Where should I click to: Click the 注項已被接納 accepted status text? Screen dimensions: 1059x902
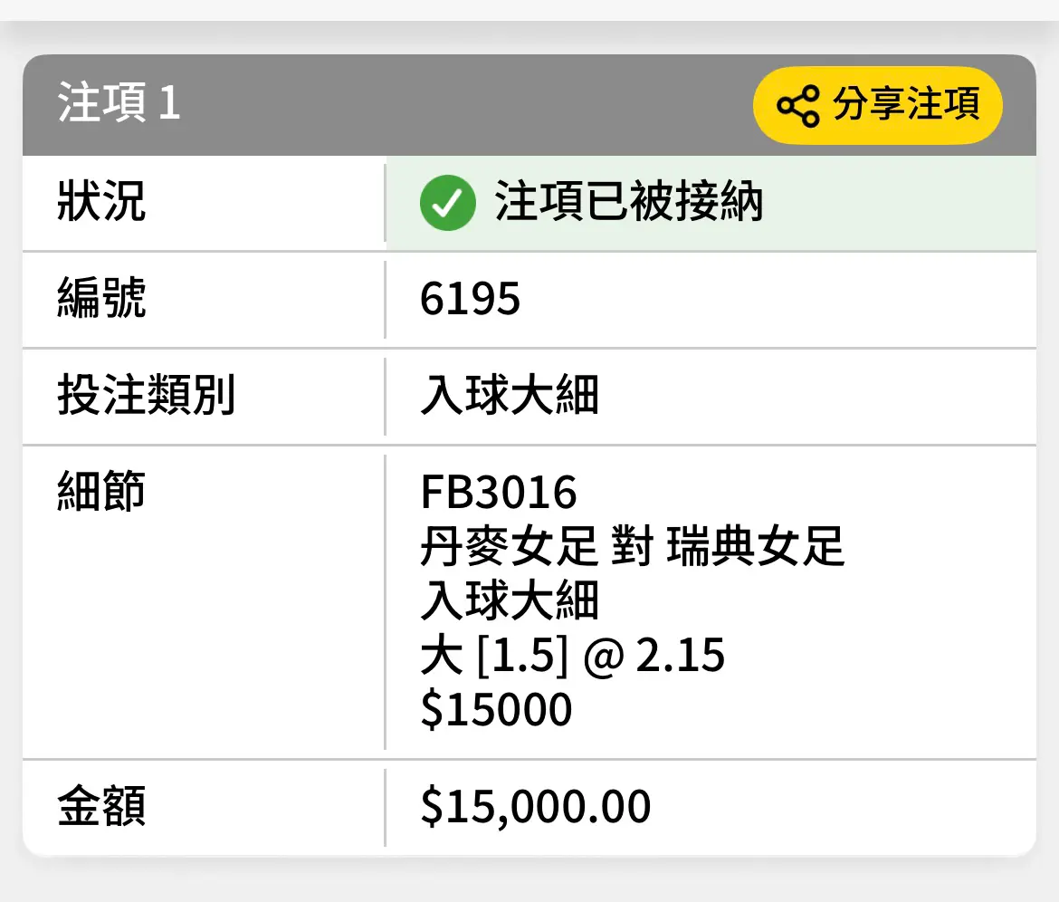629,201
